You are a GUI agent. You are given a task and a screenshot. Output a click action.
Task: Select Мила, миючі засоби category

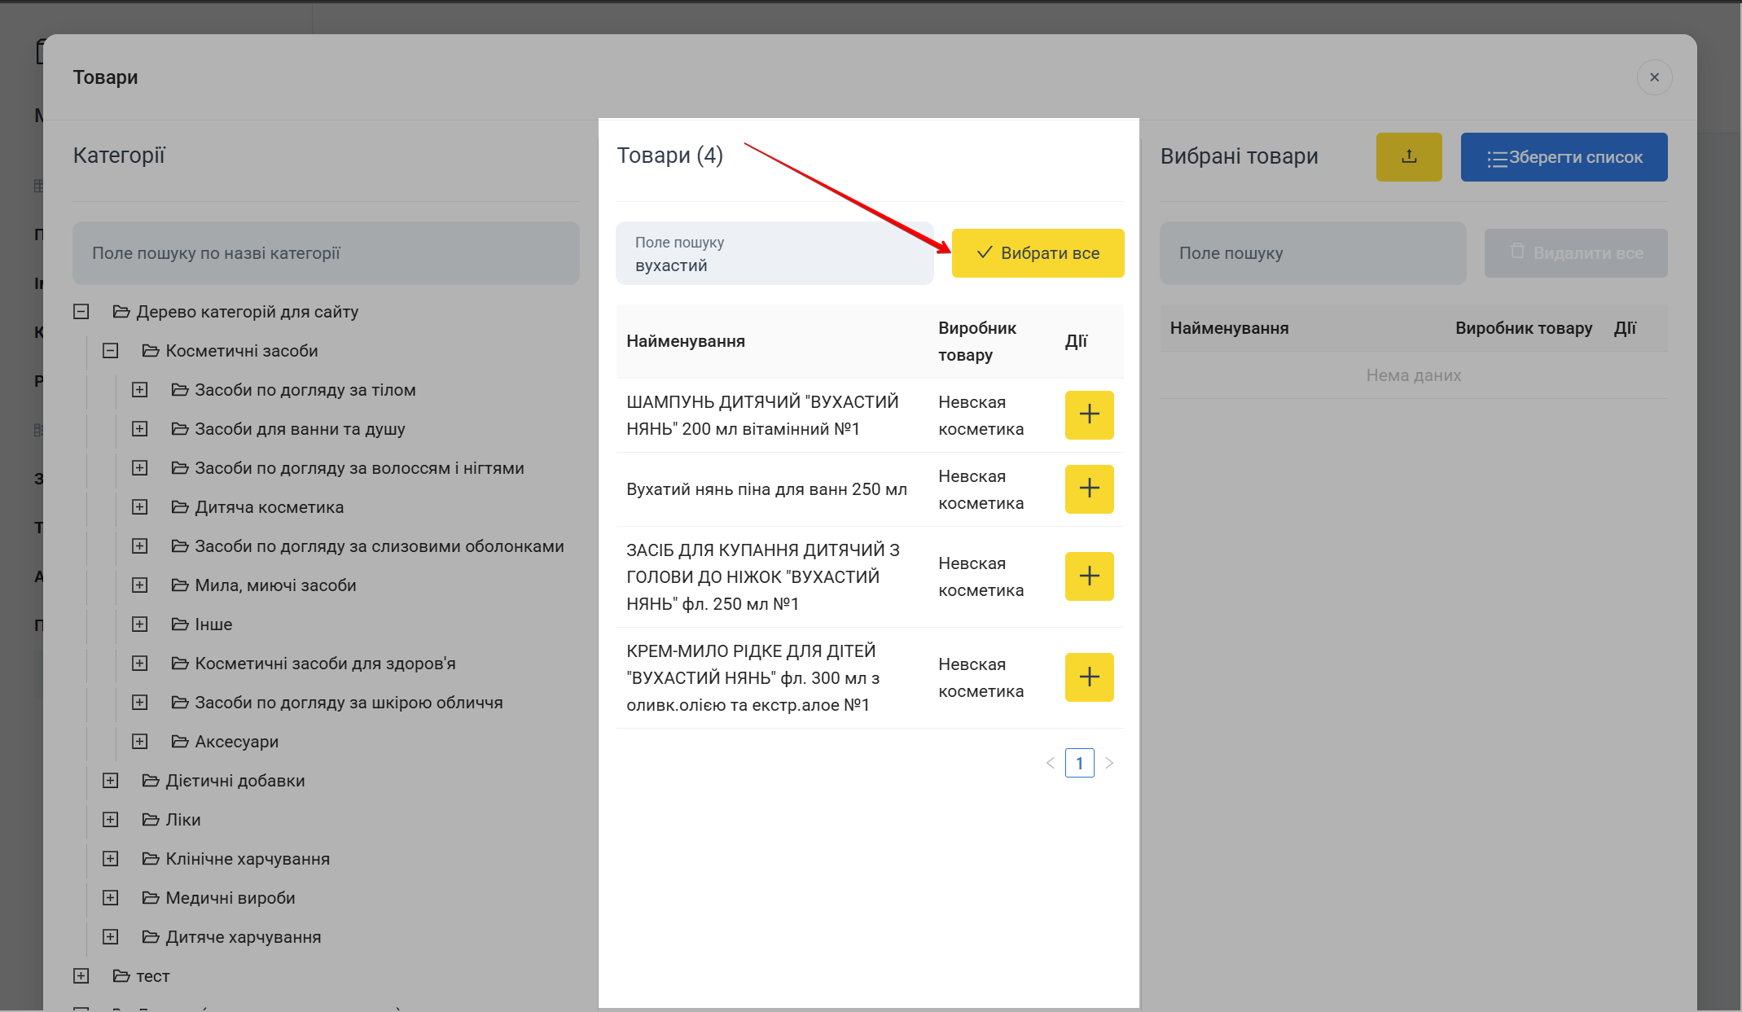(x=274, y=585)
